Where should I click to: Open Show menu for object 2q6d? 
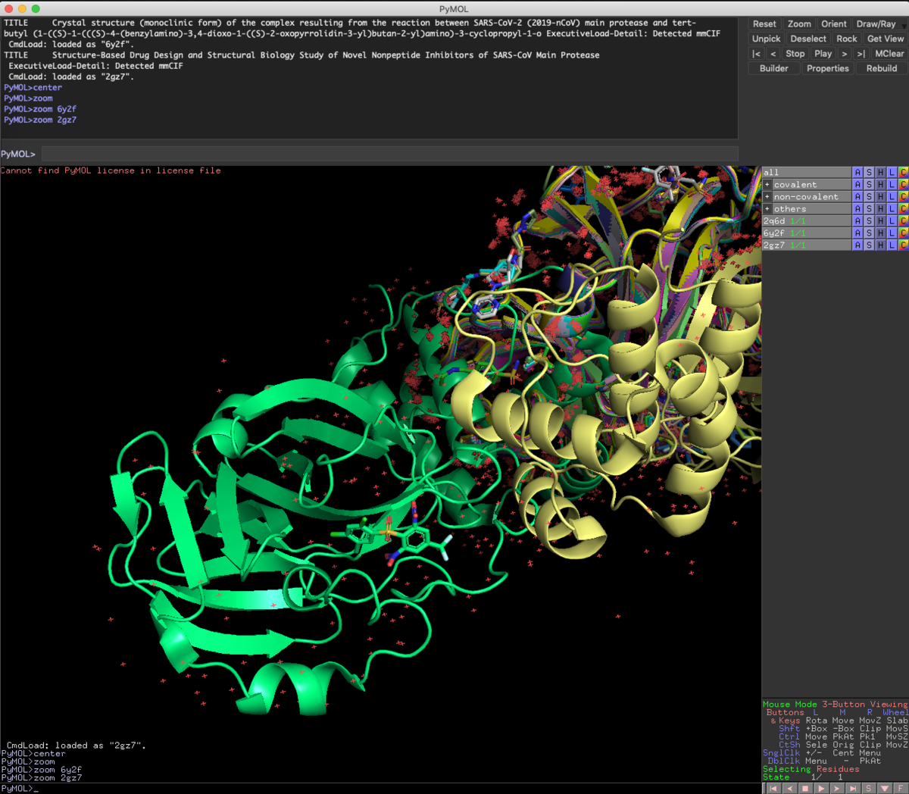click(869, 221)
